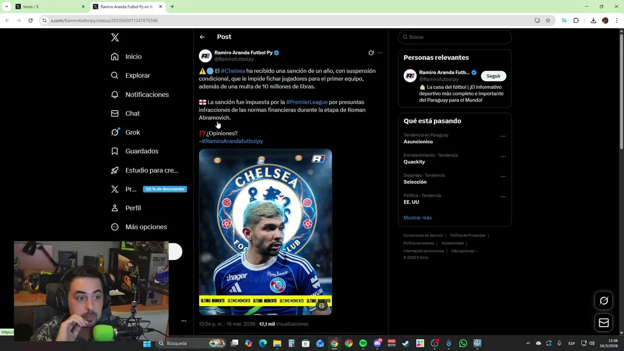The image size is (624, 351).
Task: Click the #RamiroArandafutbolpy hashtag
Action: coord(232,141)
